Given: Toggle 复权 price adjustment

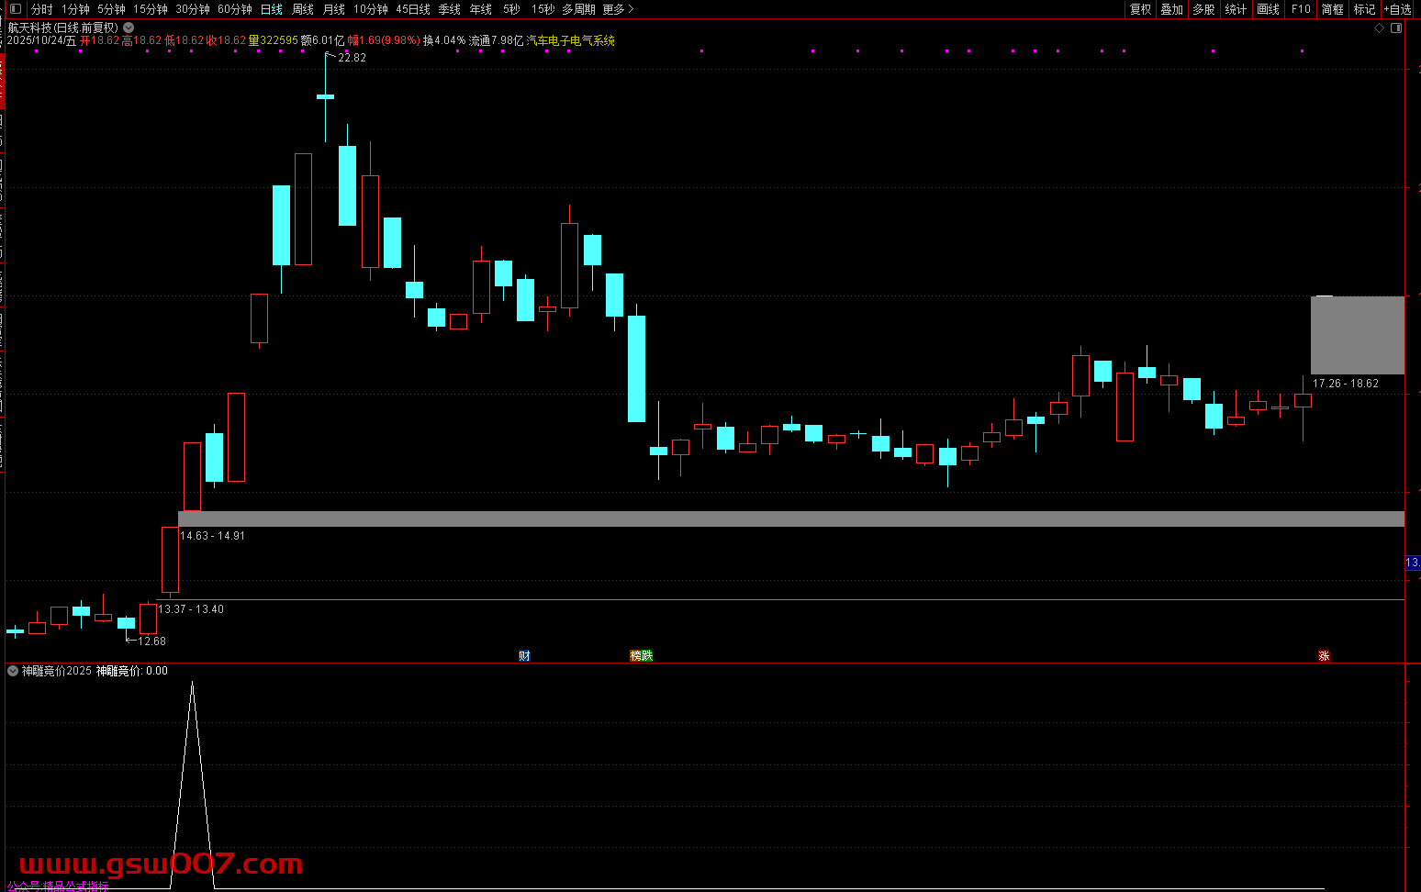Looking at the screenshot, I should (1140, 9).
